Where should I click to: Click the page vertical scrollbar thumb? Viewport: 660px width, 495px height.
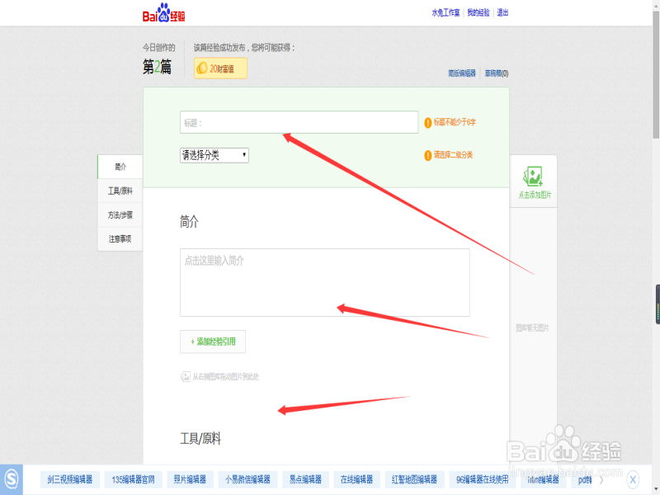click(x=656, y=75)
